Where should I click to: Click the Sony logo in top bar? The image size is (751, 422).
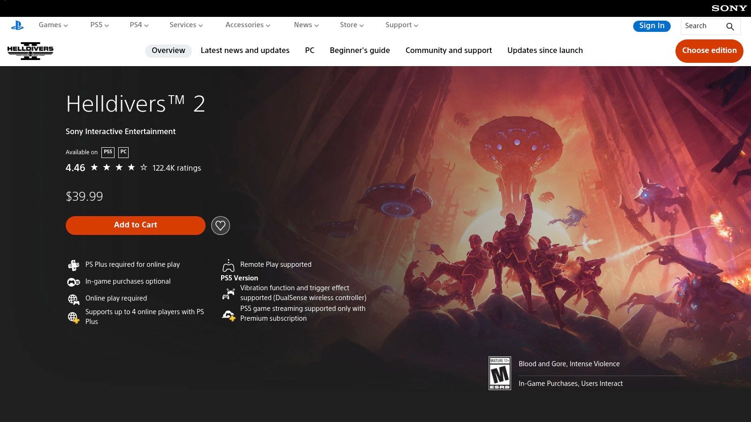click(x=729, y=8)
